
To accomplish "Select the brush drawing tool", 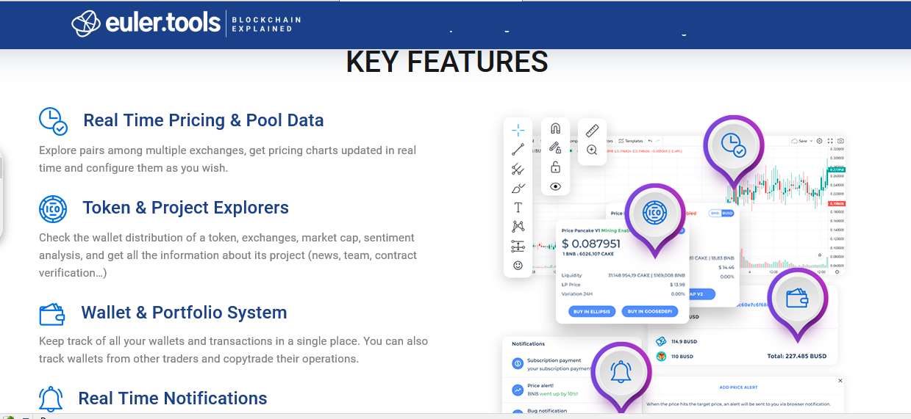I will tap(518, 189).
